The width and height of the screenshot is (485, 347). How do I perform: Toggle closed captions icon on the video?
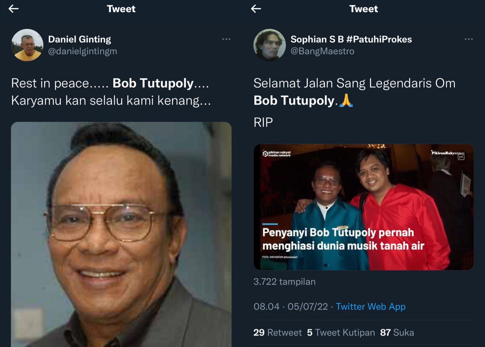461,157
